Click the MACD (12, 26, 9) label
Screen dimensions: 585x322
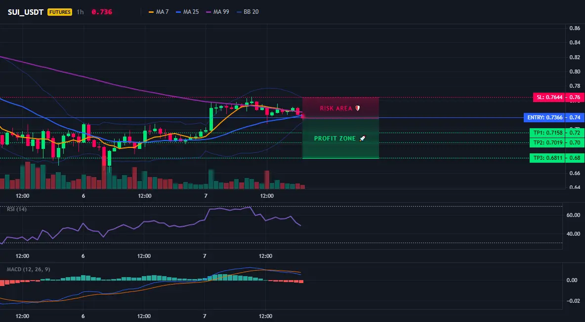[x=28, y=269]
